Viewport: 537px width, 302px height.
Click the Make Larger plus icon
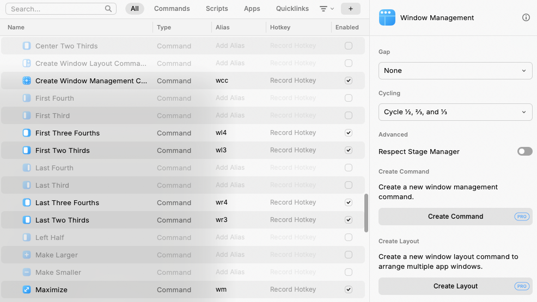pyautogui.click(x=27, y=255)
